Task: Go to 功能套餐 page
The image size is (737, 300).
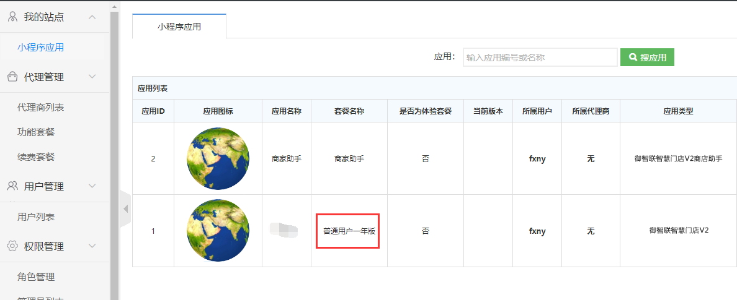Action: pos(36,132)
